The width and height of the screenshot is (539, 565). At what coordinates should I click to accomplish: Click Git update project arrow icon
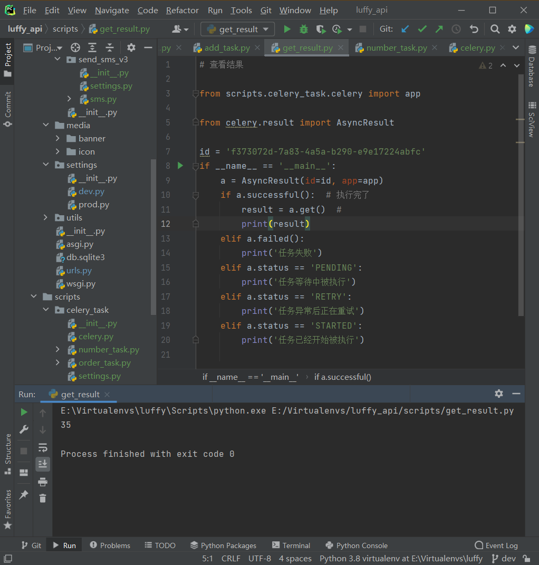tap(405, 29)
